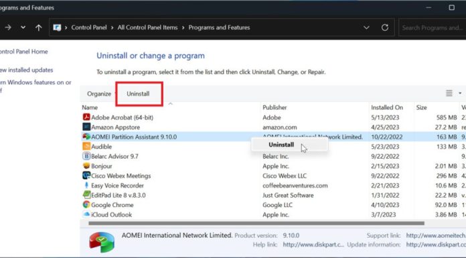Change the list view layout icon
This screenshot has width=466, height=258.
point(449,93)
